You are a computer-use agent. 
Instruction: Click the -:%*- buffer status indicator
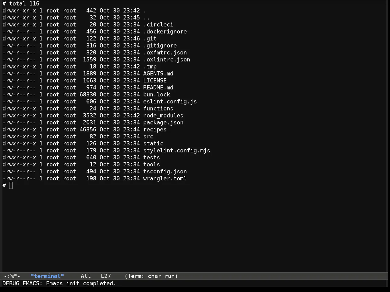click(12, 276)
